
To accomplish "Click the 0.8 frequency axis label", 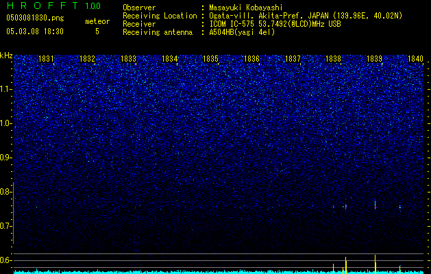I will coord(5,192).
